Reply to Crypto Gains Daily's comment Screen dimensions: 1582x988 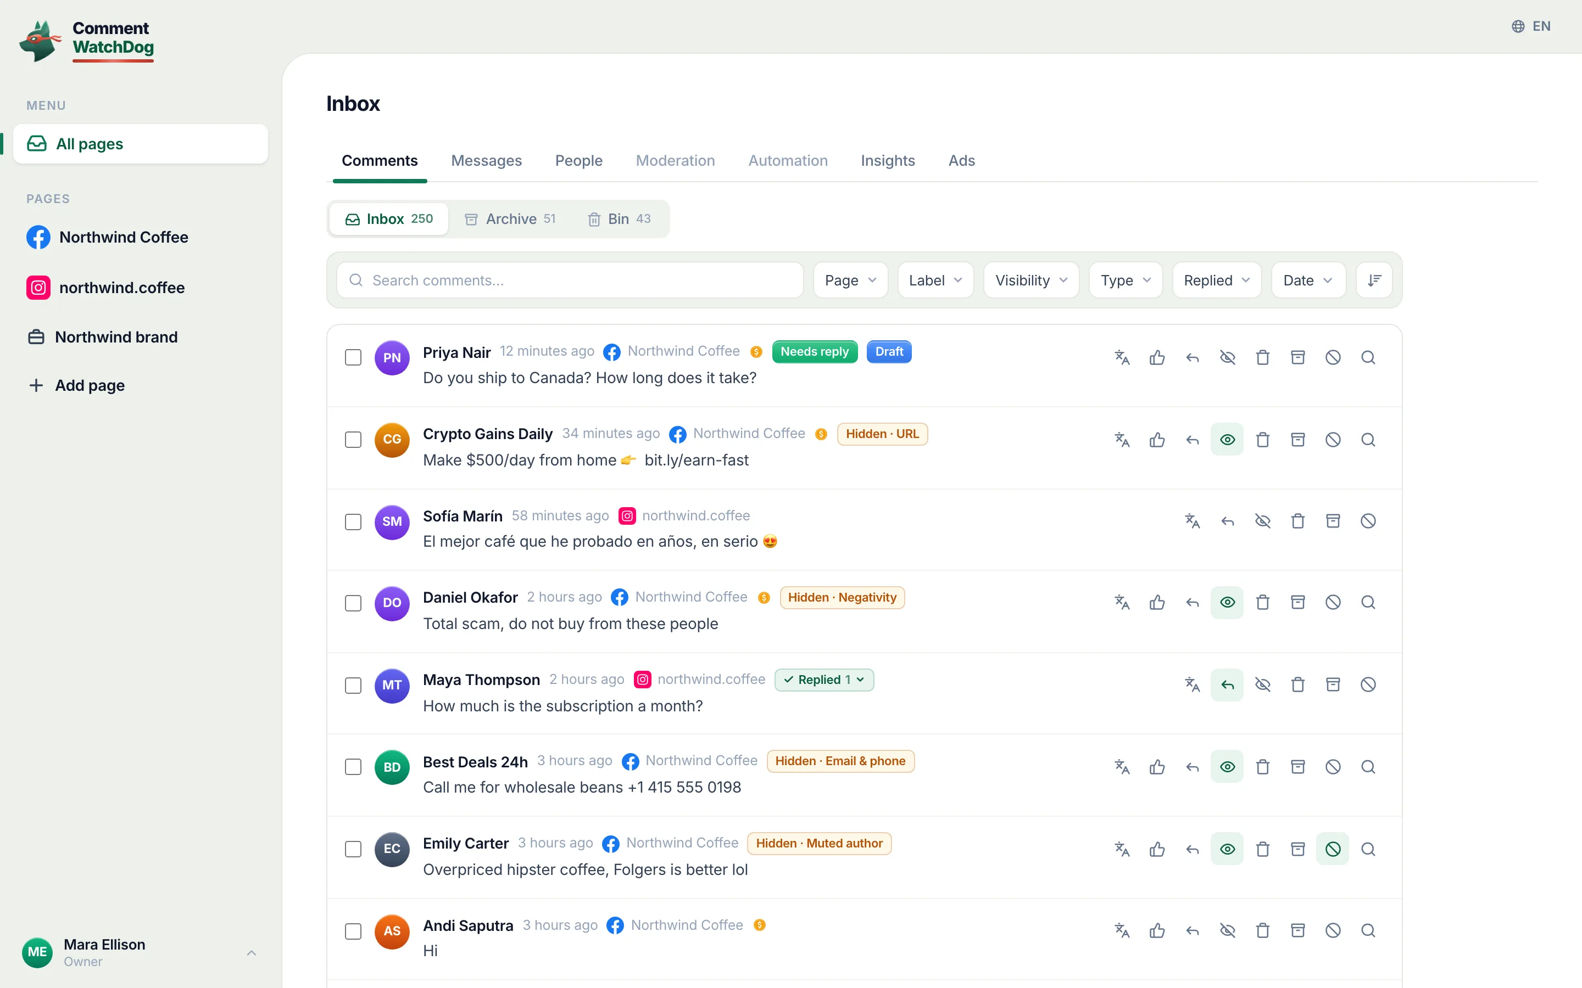point(1193,440)
